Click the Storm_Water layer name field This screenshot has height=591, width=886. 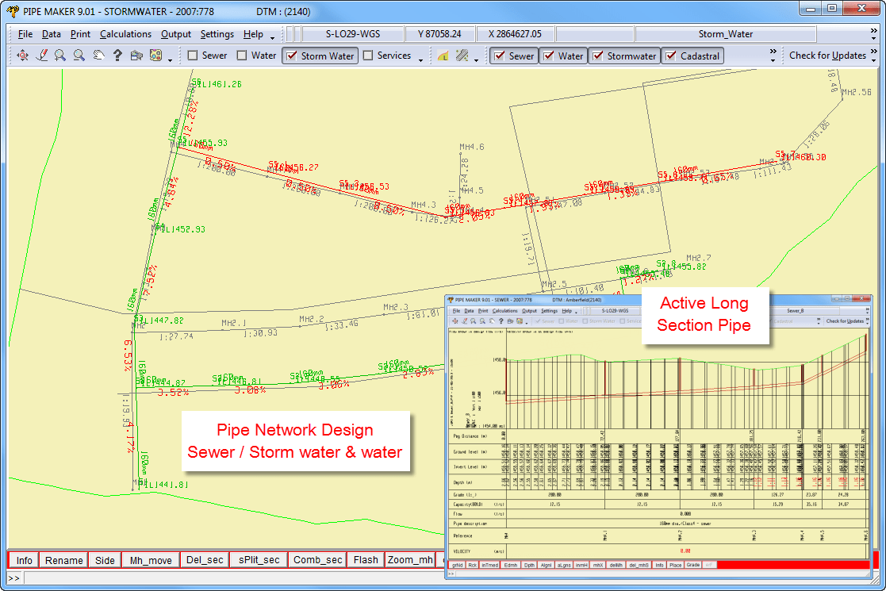726,34
